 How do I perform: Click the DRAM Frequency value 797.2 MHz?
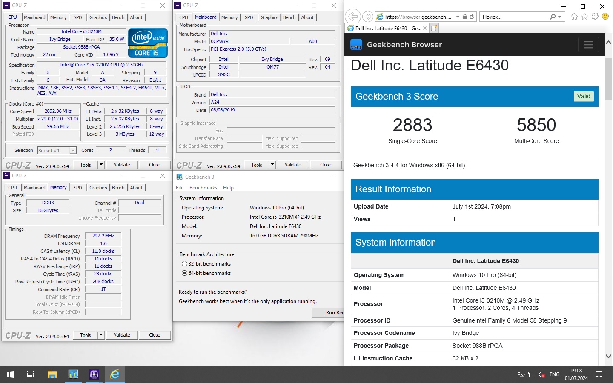(103, 236)
